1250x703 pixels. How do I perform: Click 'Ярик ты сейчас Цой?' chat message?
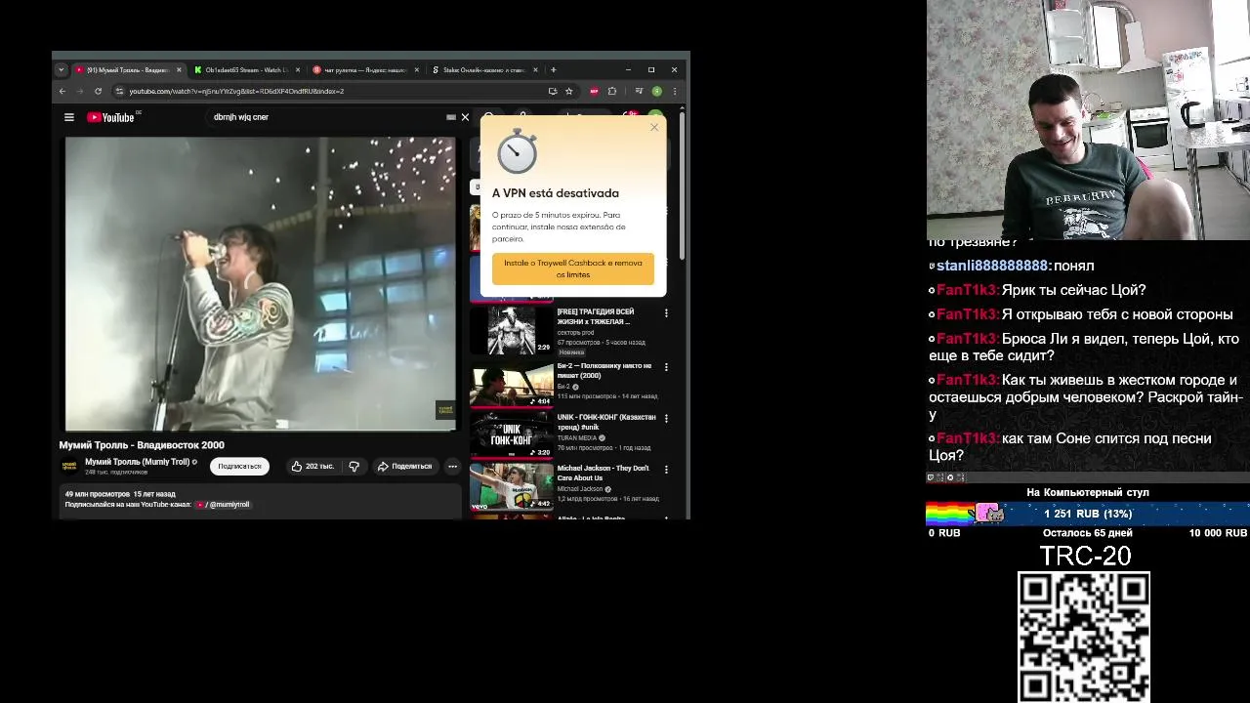point(1037,290)
